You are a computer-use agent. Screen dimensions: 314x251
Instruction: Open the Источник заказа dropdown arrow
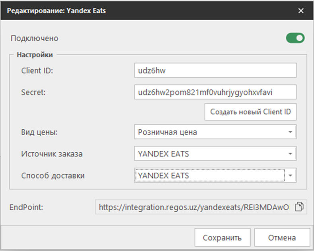click(x=291, y=154)
